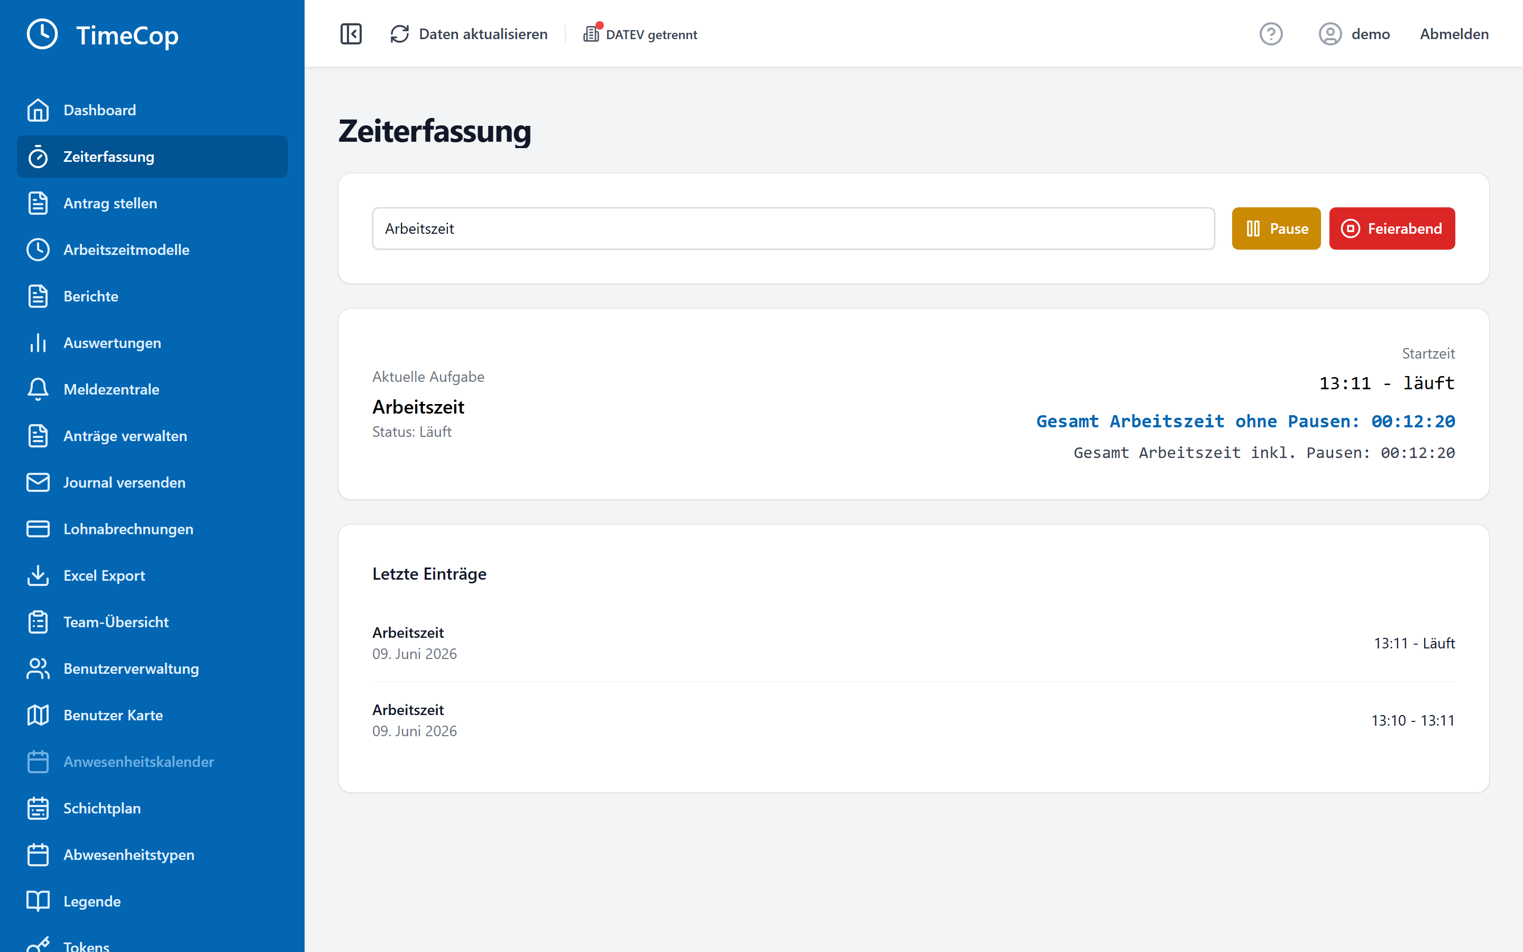The height and width of the screenshot is (952, 1523).
Task: Collapse the sidebar with the panel icon
Action: [351, 34]
